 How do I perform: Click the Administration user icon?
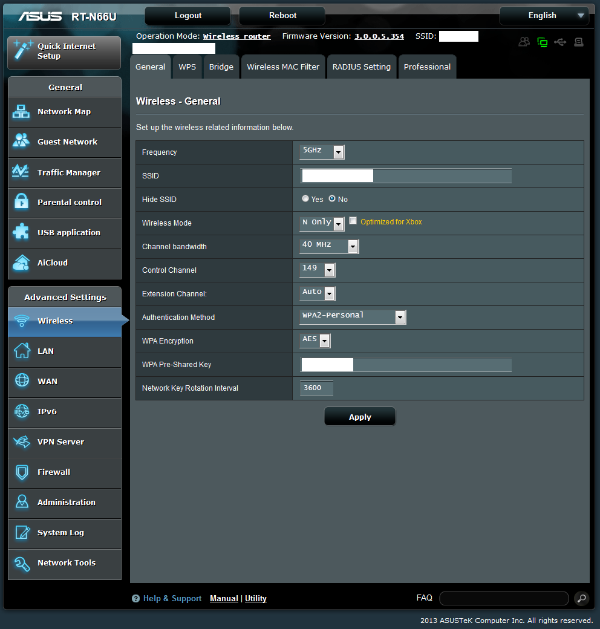click(x=22, y=501)
